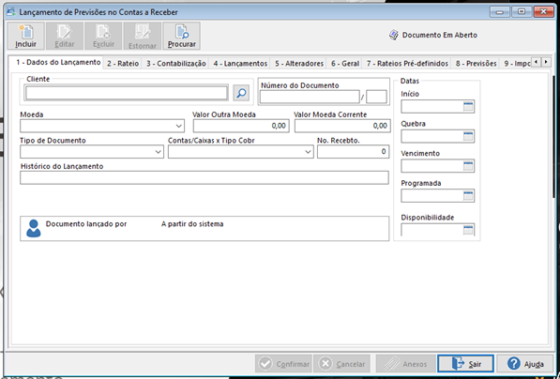Image resolution: width=560 pixels, height=379 pixels.
Task: Expand the Contas/Caixas x Tipo Cobr dropdown
Action: [309, 152]
